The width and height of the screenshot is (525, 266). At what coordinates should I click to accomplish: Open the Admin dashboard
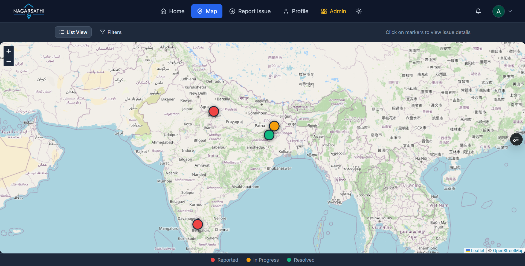pyautogui.click(x=333, y=11)
